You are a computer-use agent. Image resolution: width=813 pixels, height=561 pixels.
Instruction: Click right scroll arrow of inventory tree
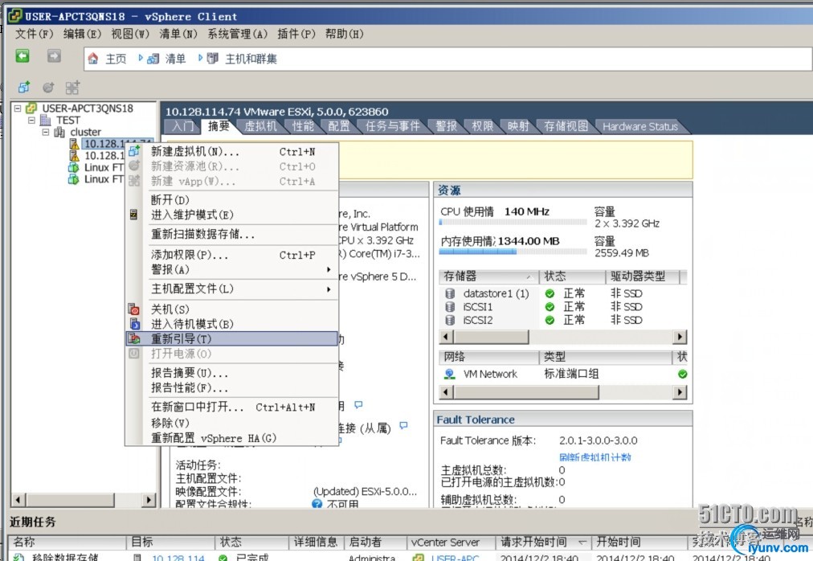pos(149,500)
